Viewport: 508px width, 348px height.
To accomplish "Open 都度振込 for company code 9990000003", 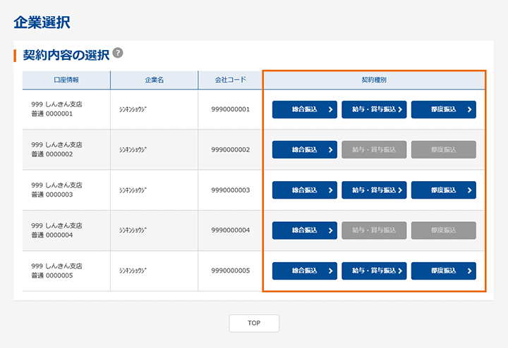I will coord(443,190).
